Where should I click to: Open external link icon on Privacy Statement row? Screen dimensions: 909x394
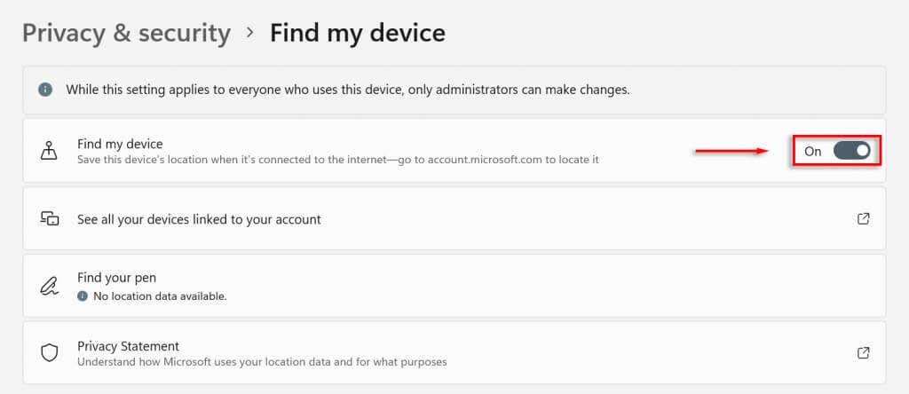863,353
